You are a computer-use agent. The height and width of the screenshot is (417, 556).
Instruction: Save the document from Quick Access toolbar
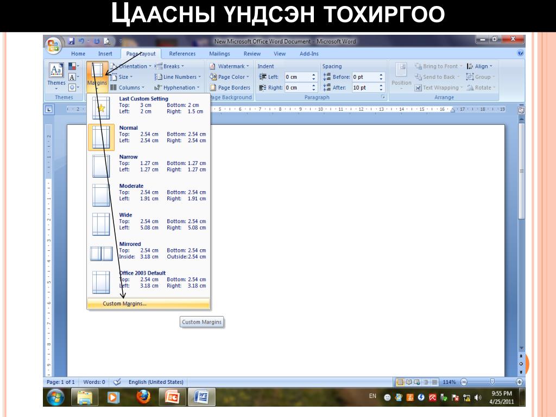click(x=71, y=41)
